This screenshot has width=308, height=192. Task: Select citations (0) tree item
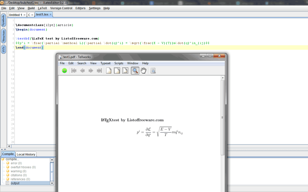19,175
